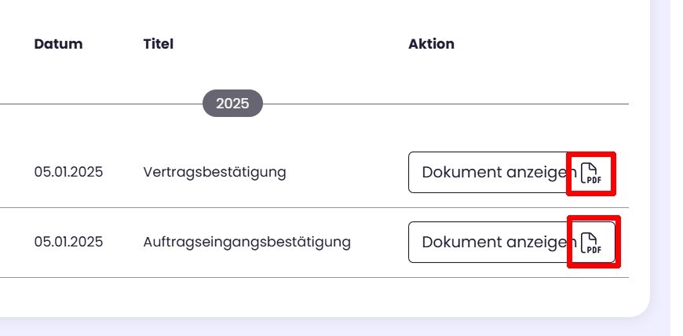Click the blank space above the Aktion header
683x336 pixels.
pos(431,16)
